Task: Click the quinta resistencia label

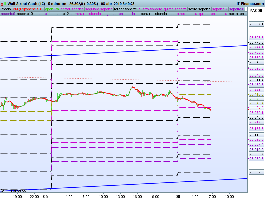Action: pos(213,14)
